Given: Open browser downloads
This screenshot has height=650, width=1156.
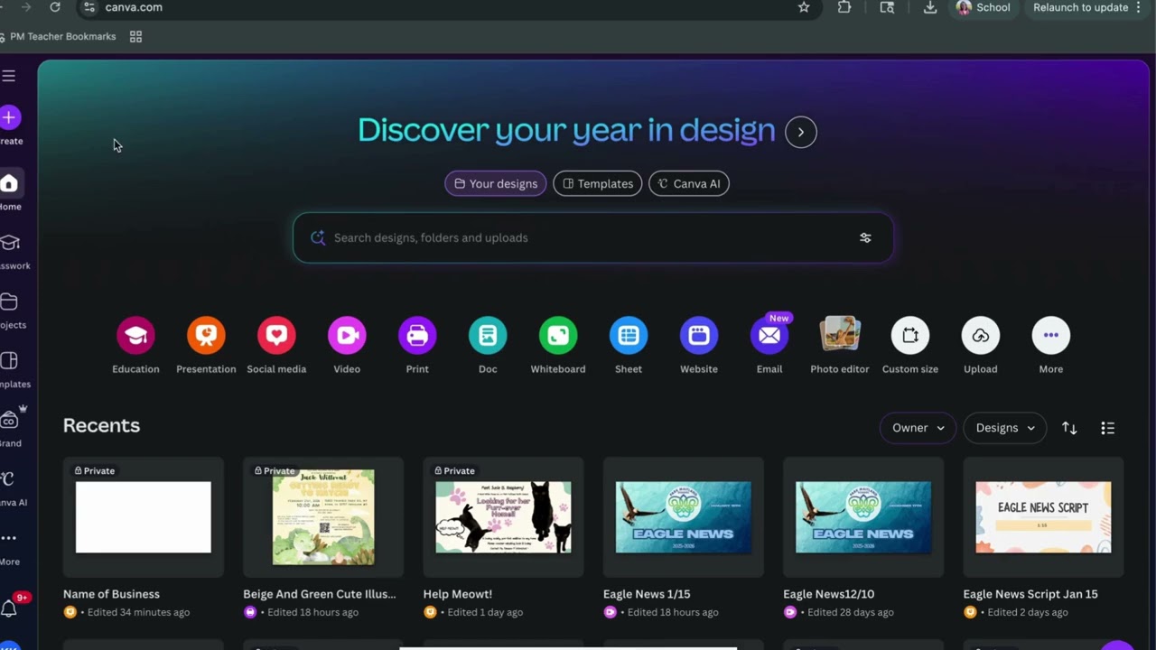Looking at the screenshot, I should pos(930,7).
